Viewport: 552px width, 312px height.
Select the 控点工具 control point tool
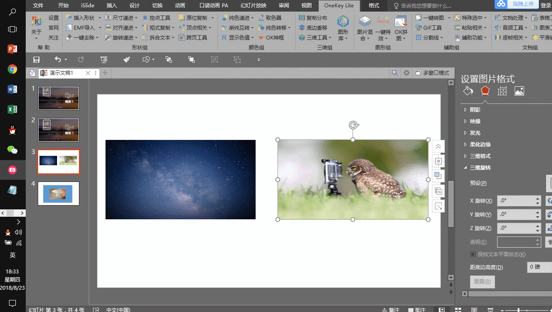(156, 18)
